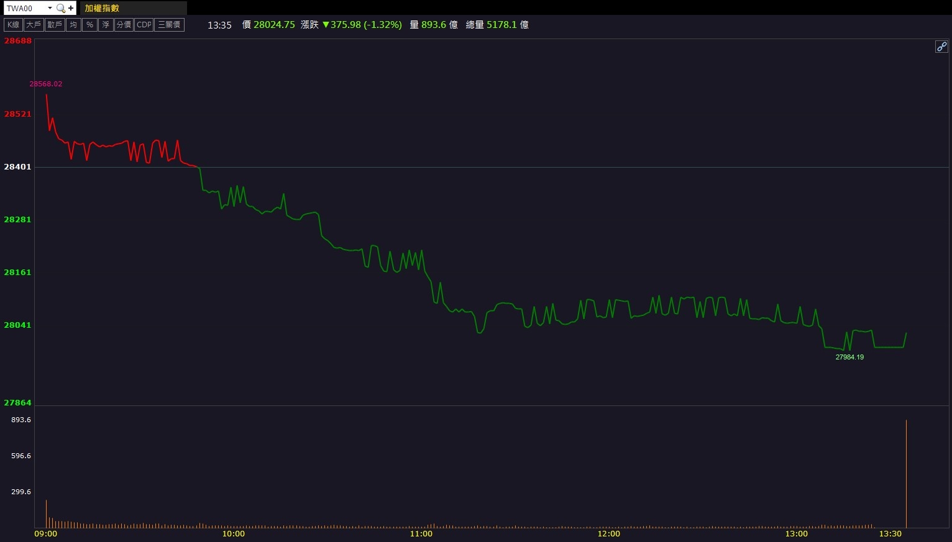Click the tall closing volume bar
Viewport: 952px width, 542px height.
[906, 473]
